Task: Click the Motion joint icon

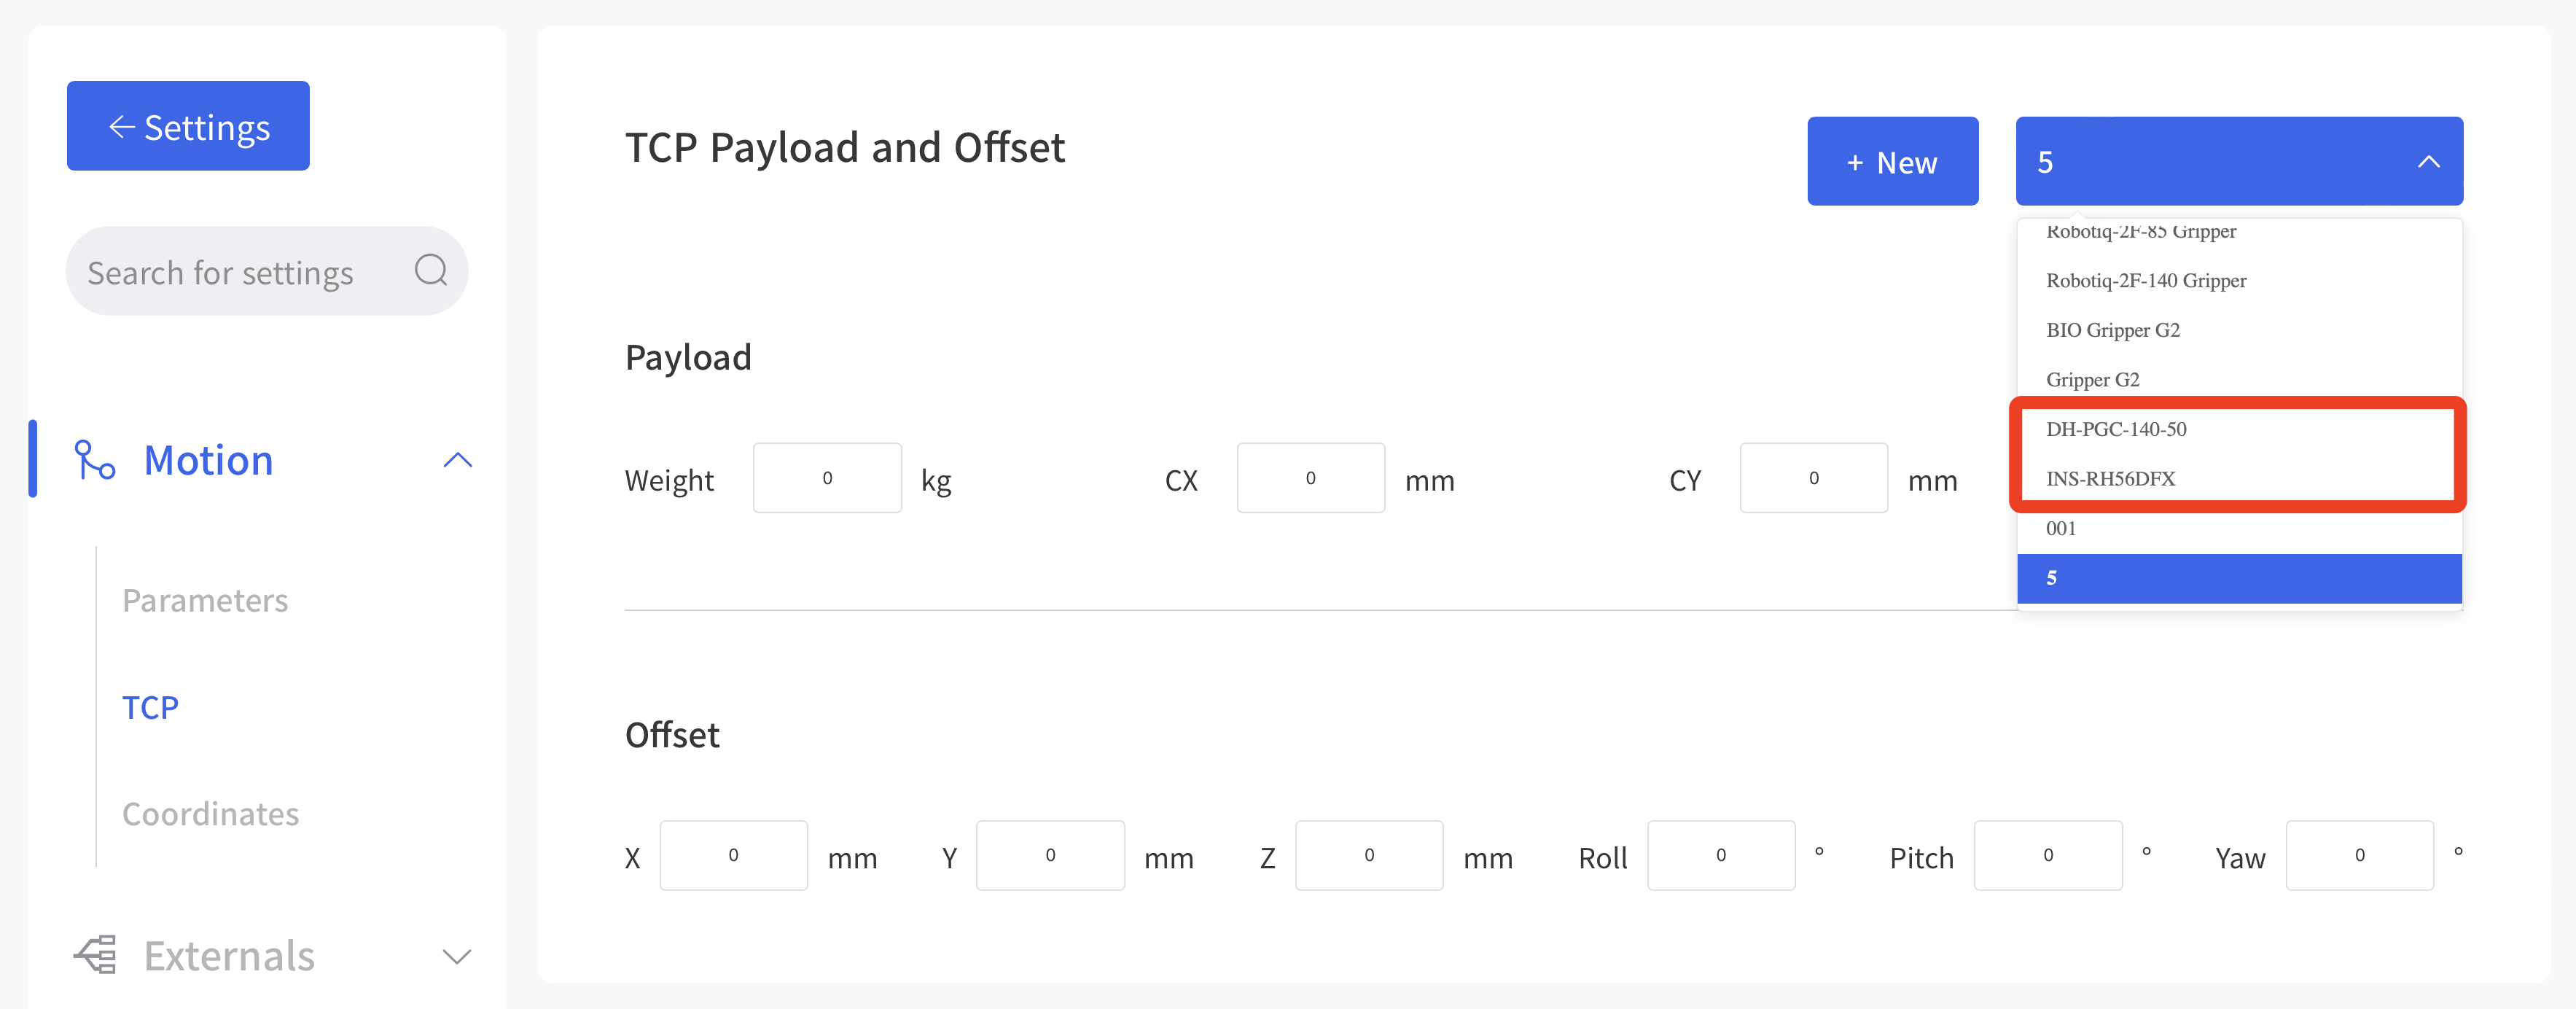Action: click(x=95, y=460)
